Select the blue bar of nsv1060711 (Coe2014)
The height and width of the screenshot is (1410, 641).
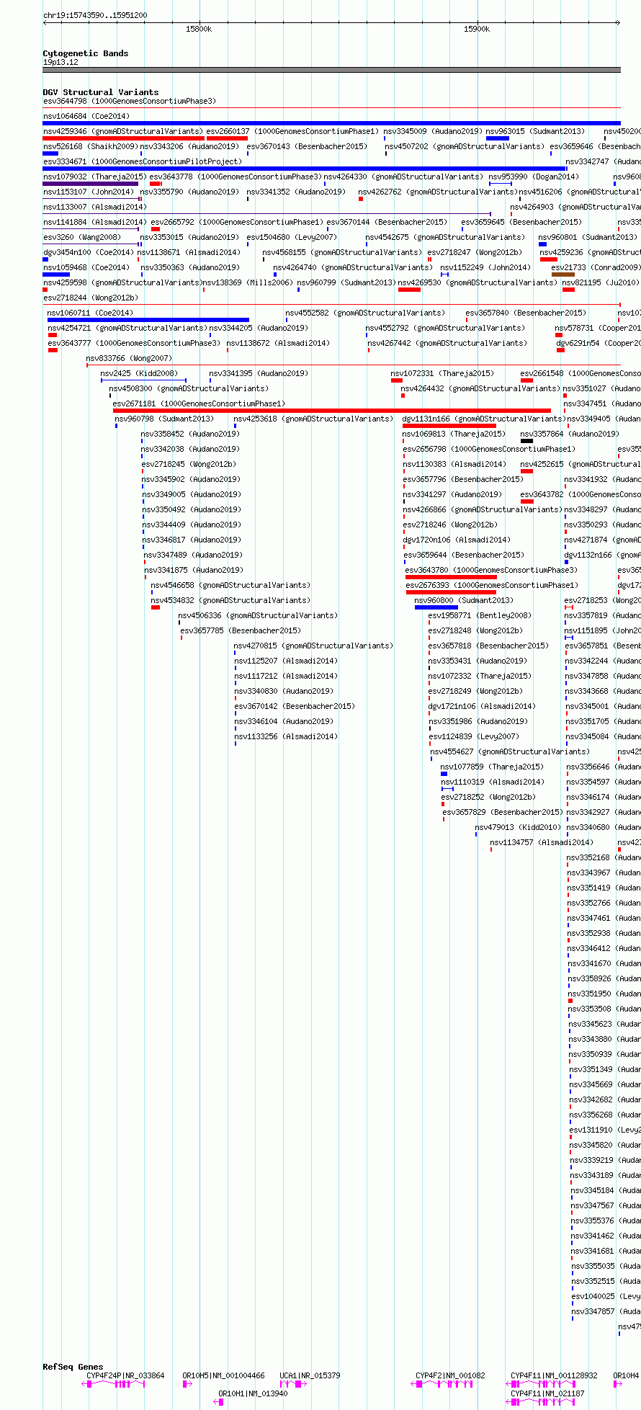pyautogui.click(x=148, y=320)
